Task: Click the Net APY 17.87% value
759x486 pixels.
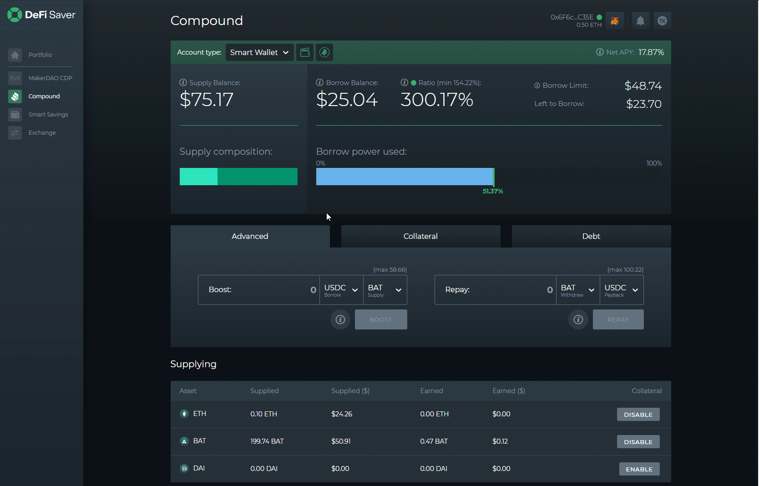Action: coord(651,52)
